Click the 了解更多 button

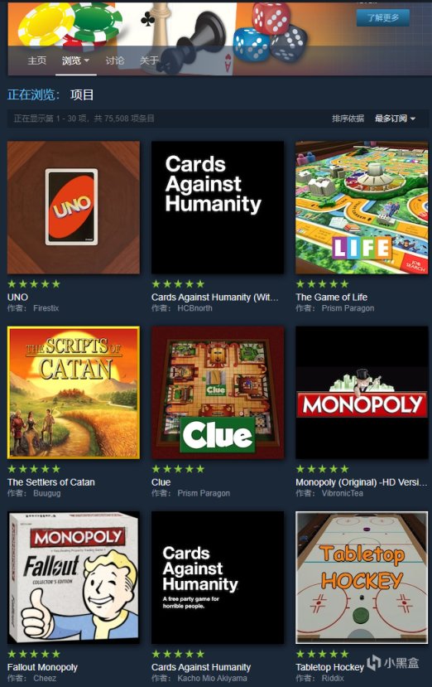point(382,17)
